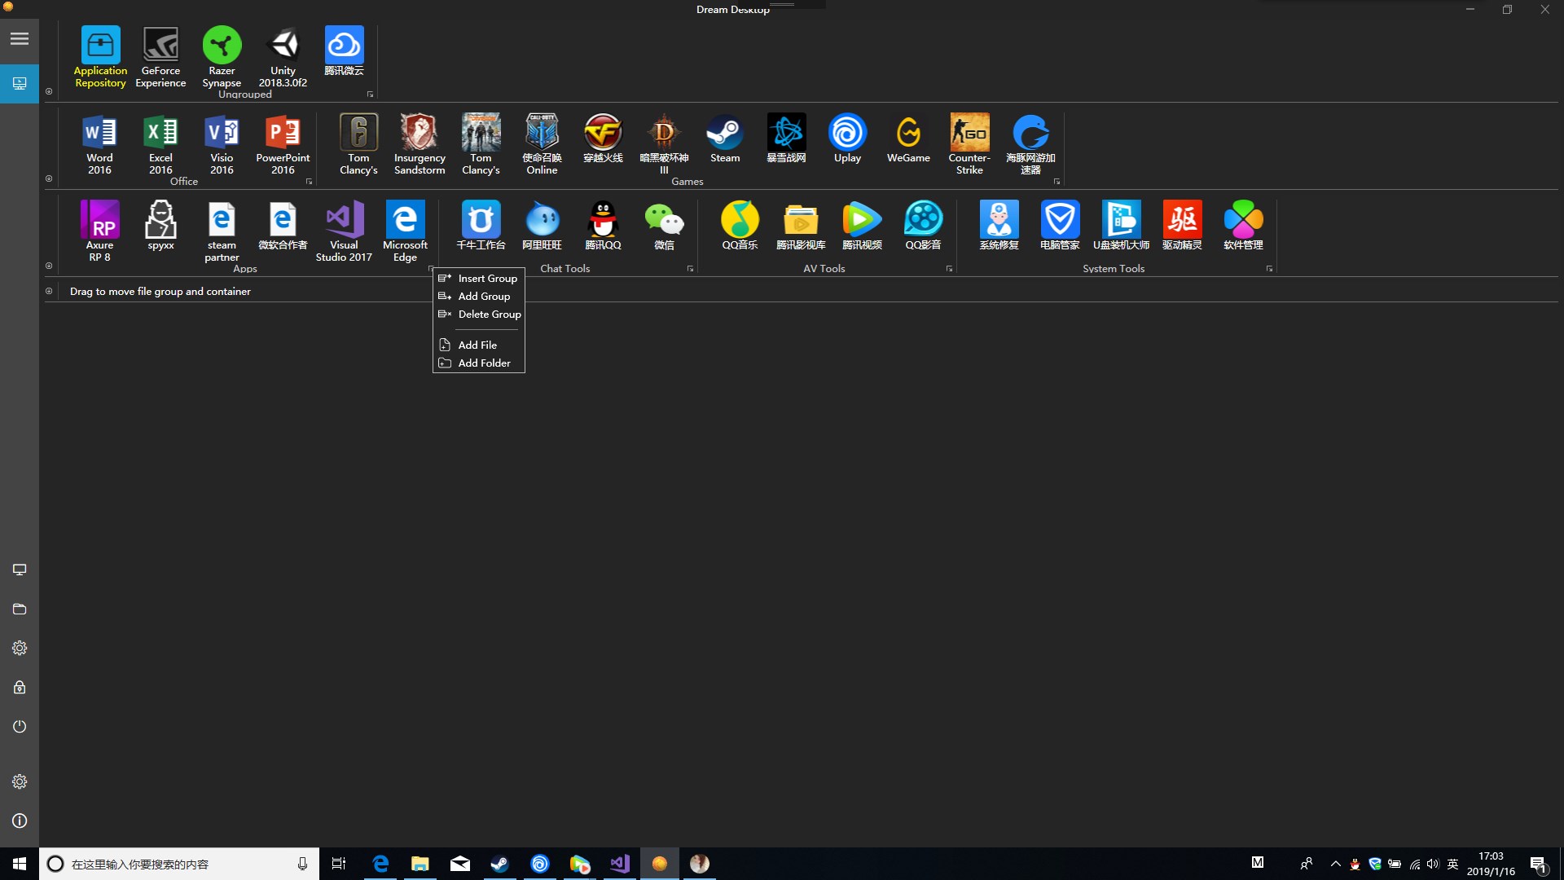The width and height of the screenshot is (1564, 880).
Task: Click the power icon in sidebar
Action: coord(20,726)
